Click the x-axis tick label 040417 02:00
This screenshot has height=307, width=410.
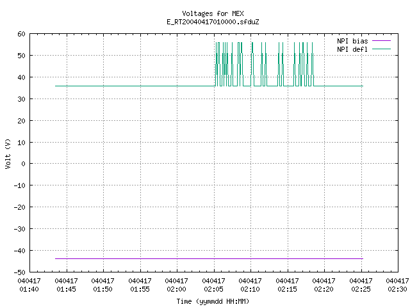pos(177,285)
